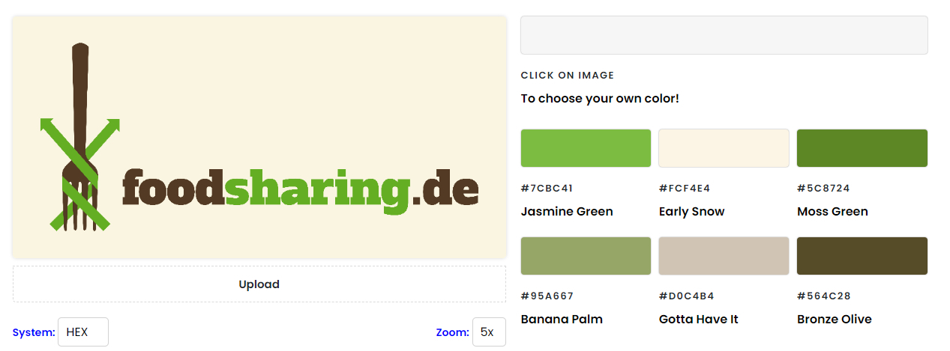
Task: Click the '.de' text in the image
Action: [446, 189]
